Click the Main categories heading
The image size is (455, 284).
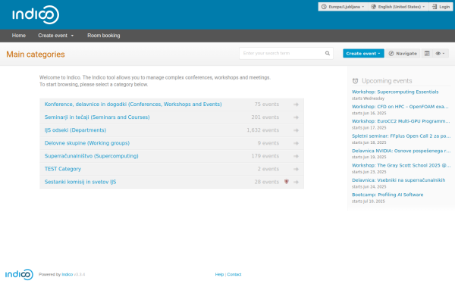click(x=36, y=55)
